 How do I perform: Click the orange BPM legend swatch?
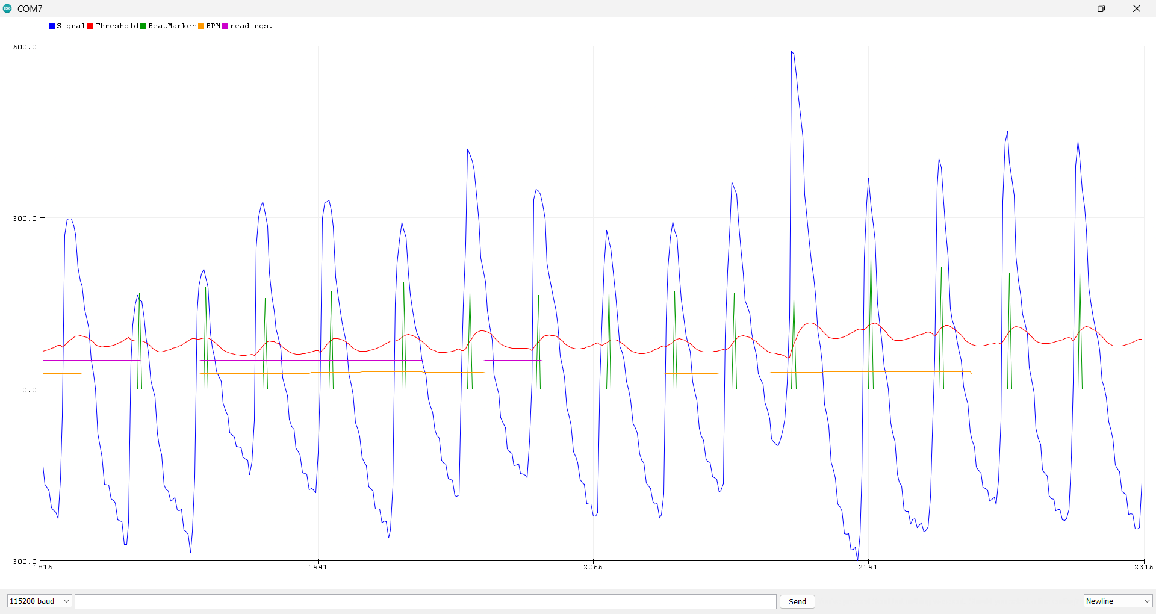pyautogui.click(x=201, y=26)
